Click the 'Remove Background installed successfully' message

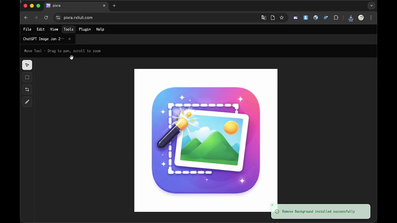[318, 212]
